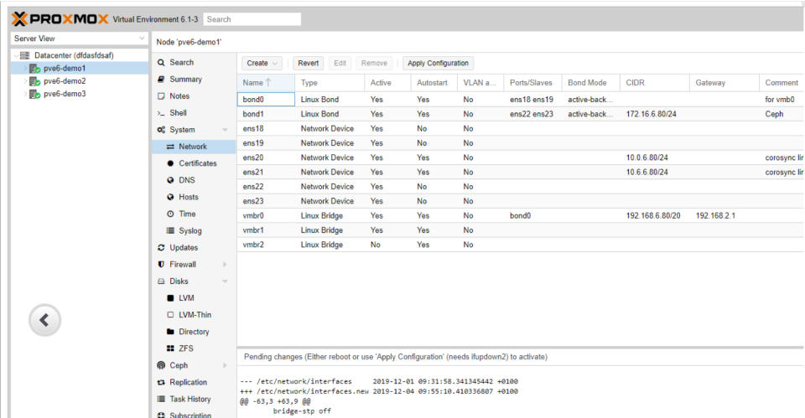The height and width of the screenshot is (418, 805).
Task: Open the Network menu item
Action: [194, 147]
